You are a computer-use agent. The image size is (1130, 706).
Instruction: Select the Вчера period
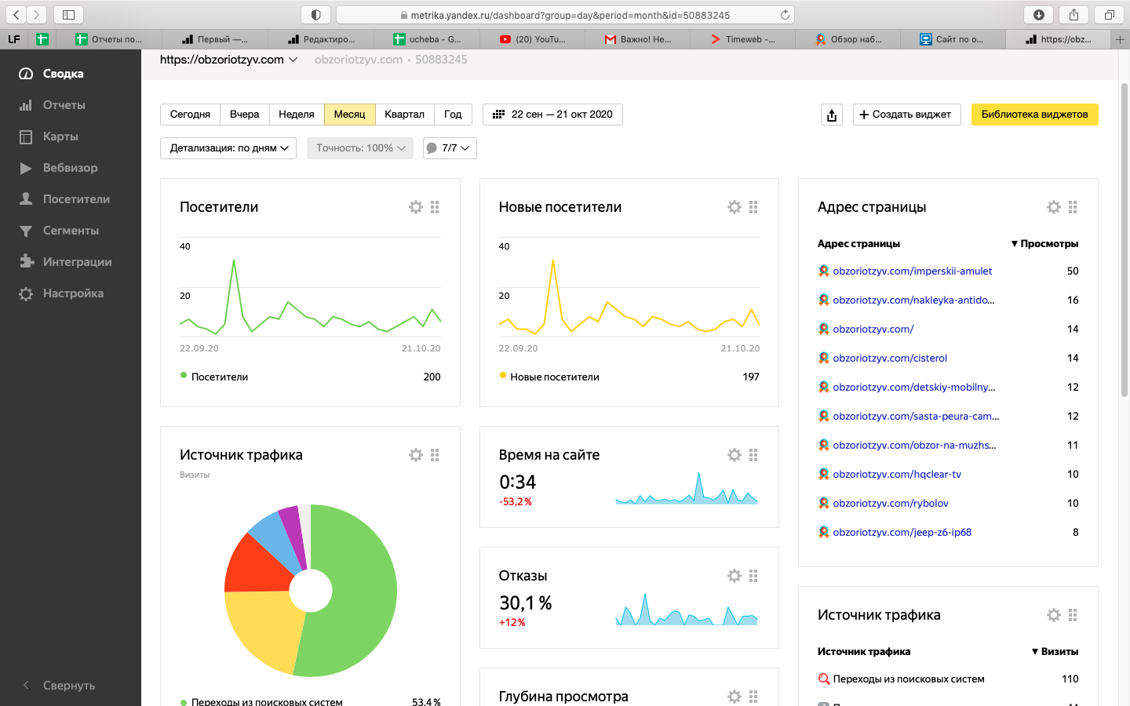(x=245, y=115)
